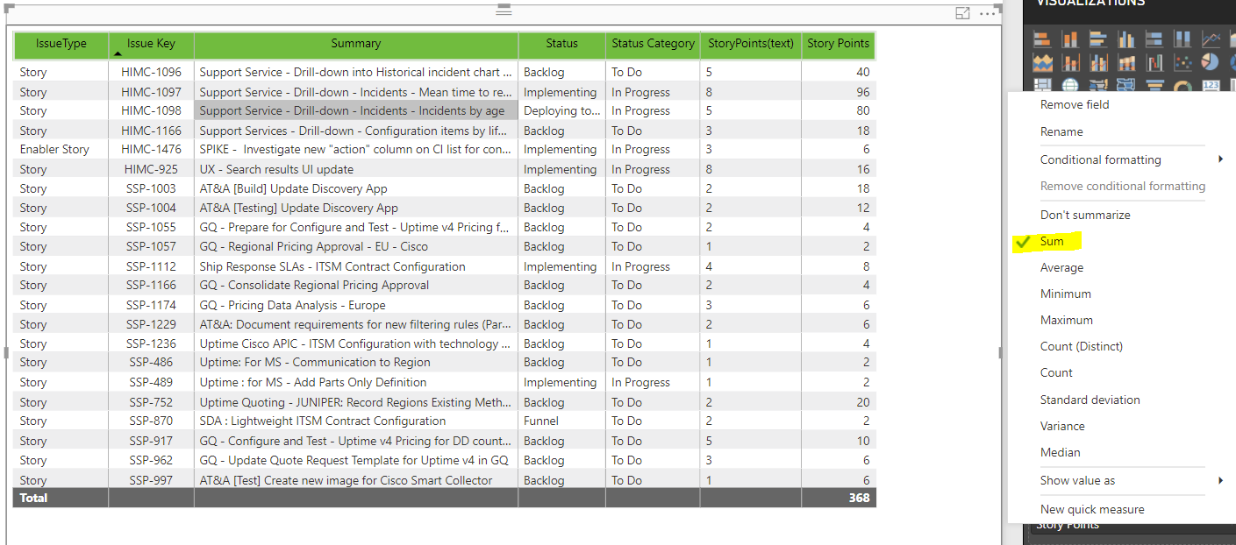Click issue key SSP-1112 cell
1236x545 pixels.
tap(152, 266)
